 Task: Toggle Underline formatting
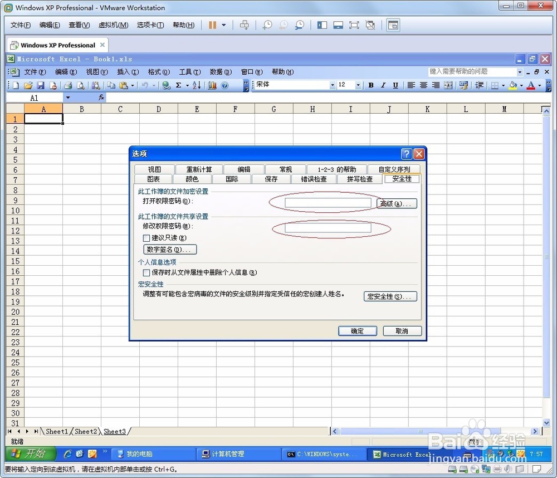pyautogui.click(x=395, y=85)
